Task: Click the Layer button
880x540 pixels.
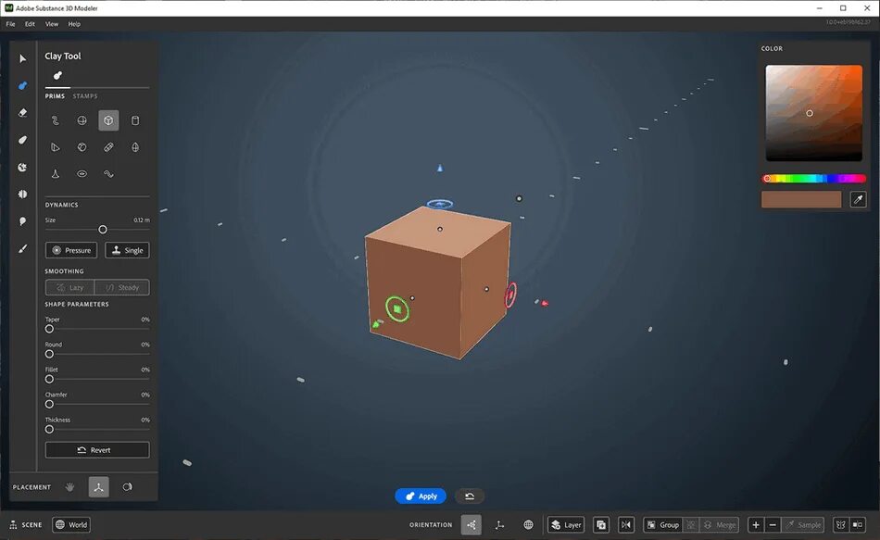Action: tap(566, 525)
